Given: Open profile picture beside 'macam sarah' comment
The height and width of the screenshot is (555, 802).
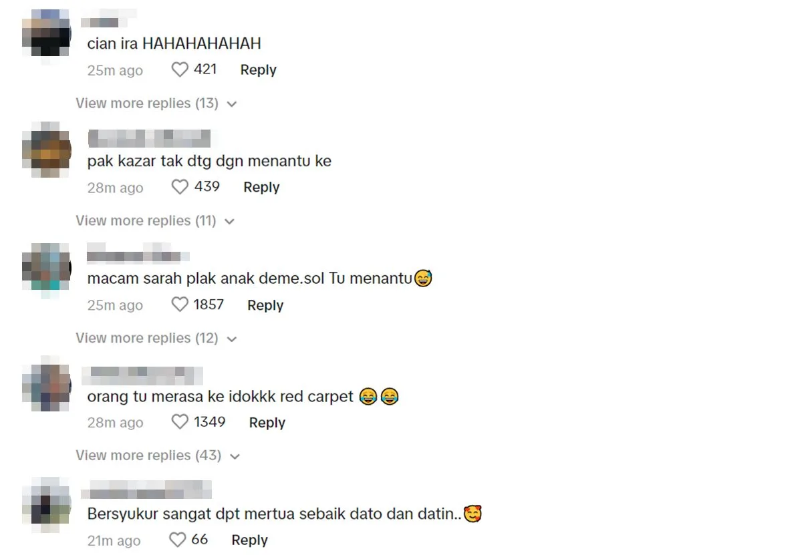Looking at the screenshot, I should 46,266.
